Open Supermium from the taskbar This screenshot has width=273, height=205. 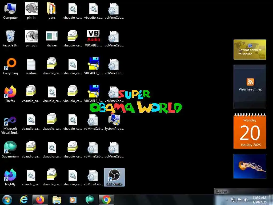coord(90,200)
